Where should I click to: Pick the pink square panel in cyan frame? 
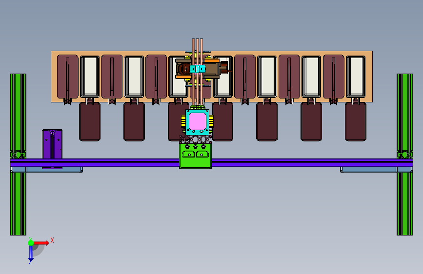click(x=198, y=121)
